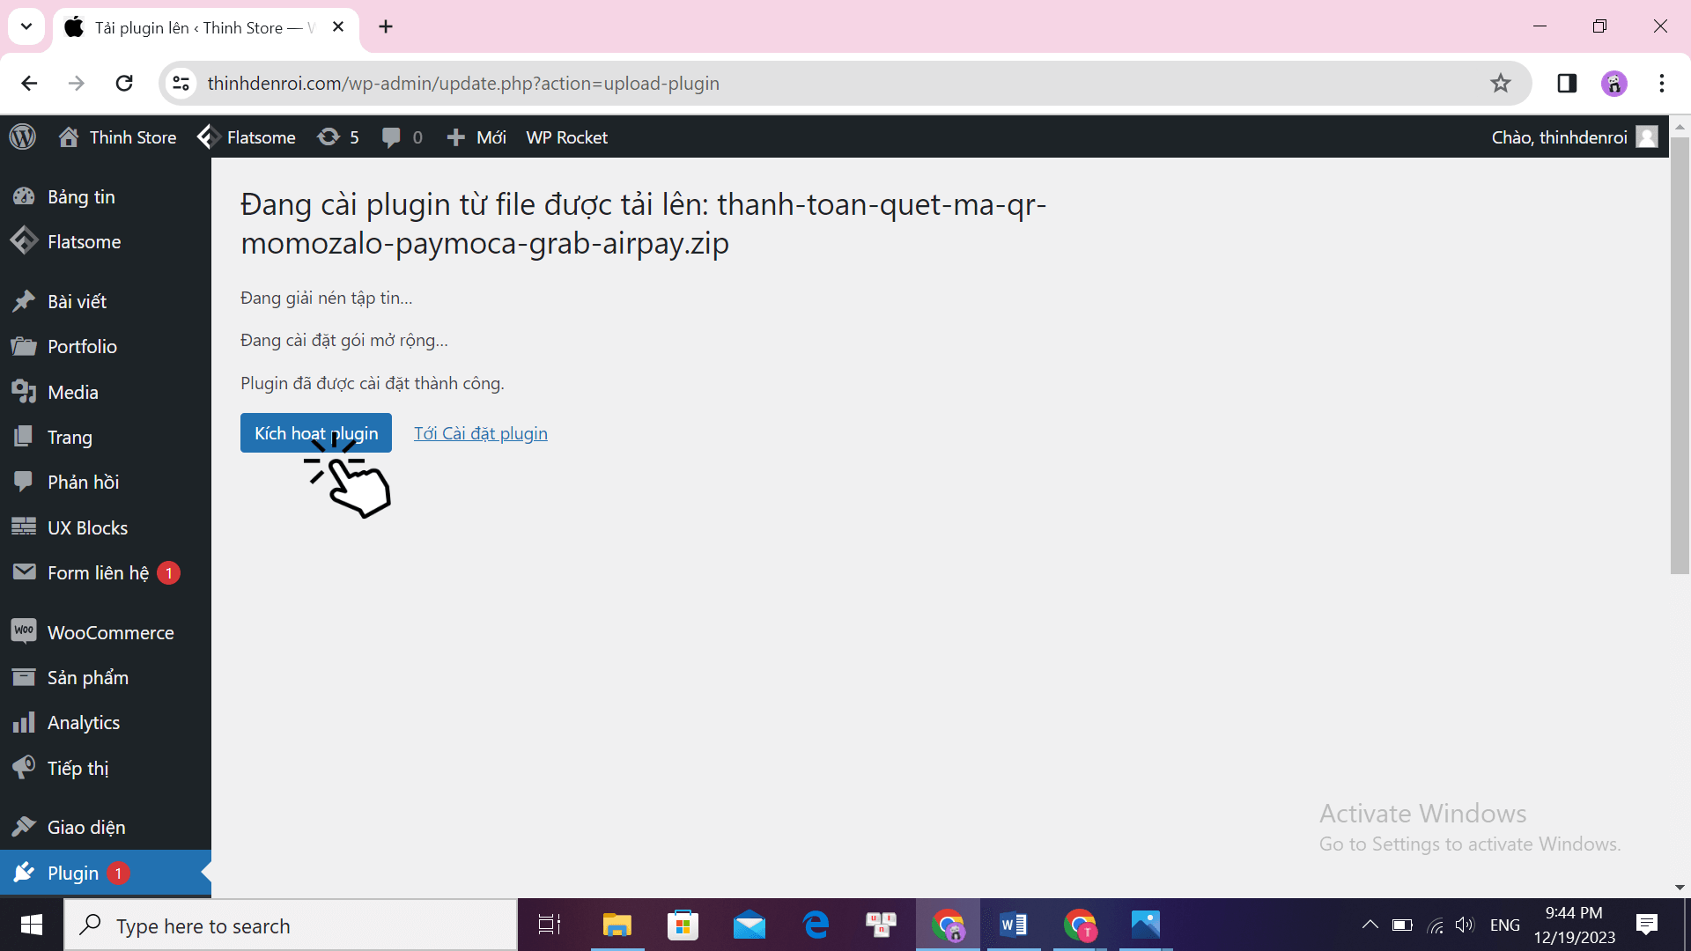Open Flatsome sidebar menu
This screenshot has height=951, width=1691.
(x=106, y=241)
